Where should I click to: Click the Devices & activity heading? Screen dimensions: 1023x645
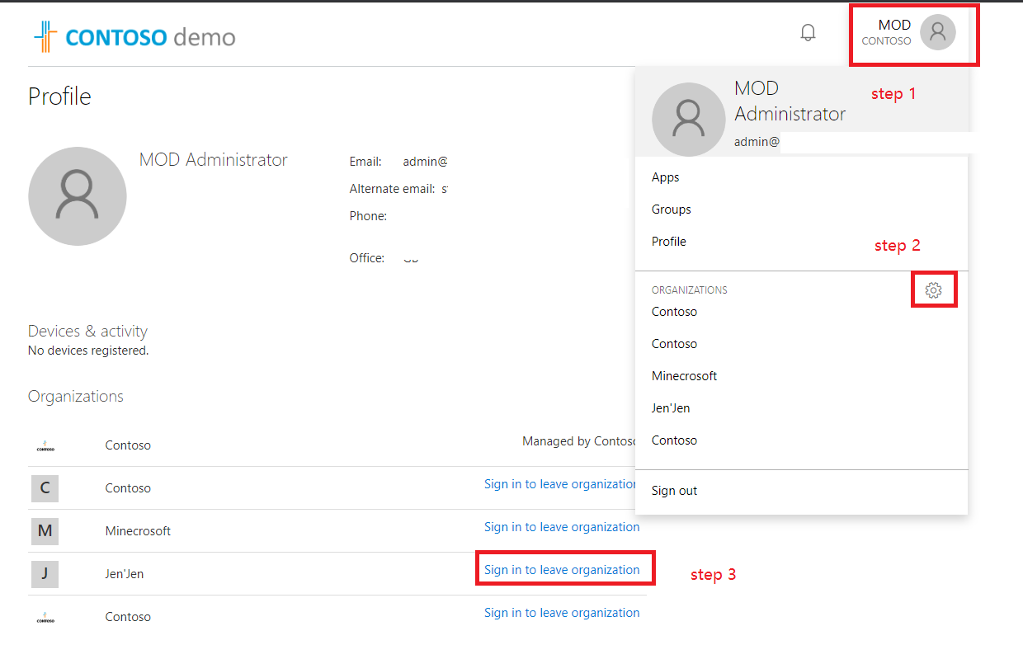point(87,332)
